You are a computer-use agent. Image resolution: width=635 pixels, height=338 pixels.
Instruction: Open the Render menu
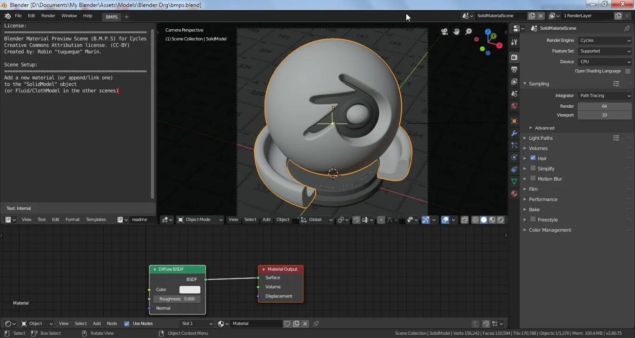(x=48, y=16)
